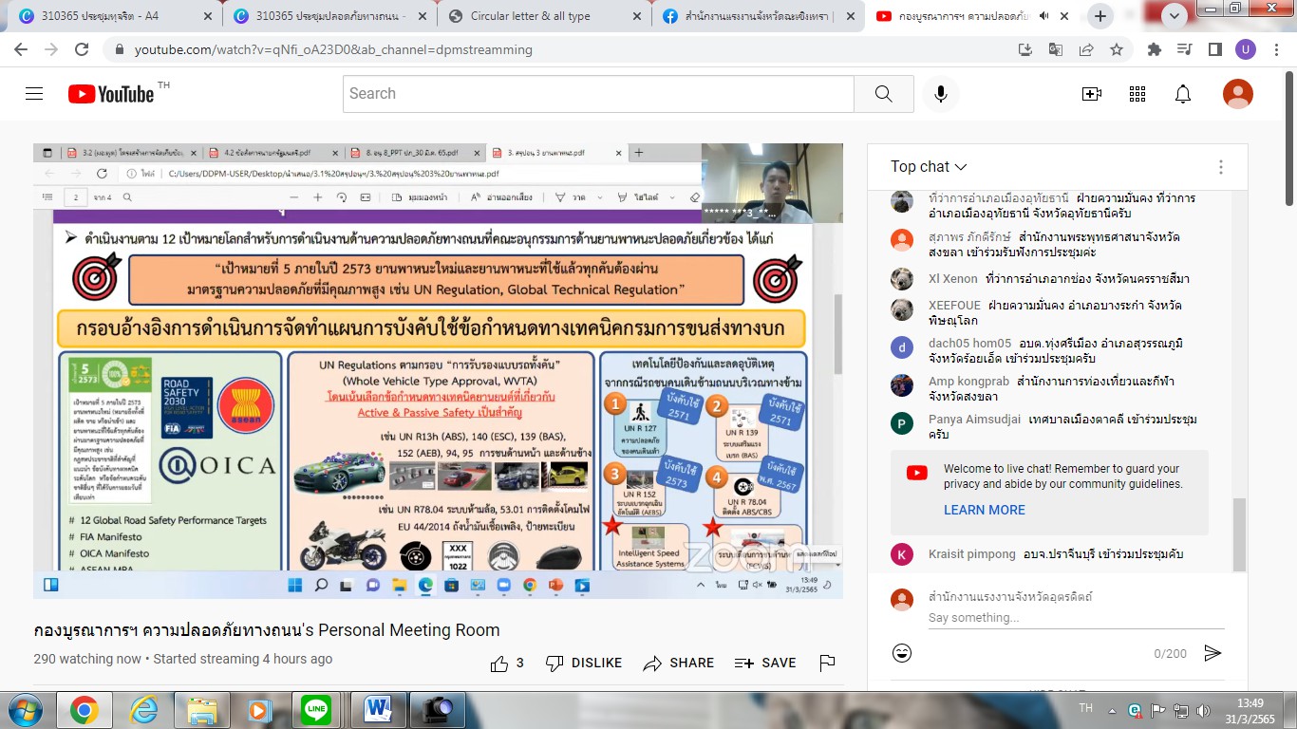Send the chat message arrow icon

pos(1212,653)
